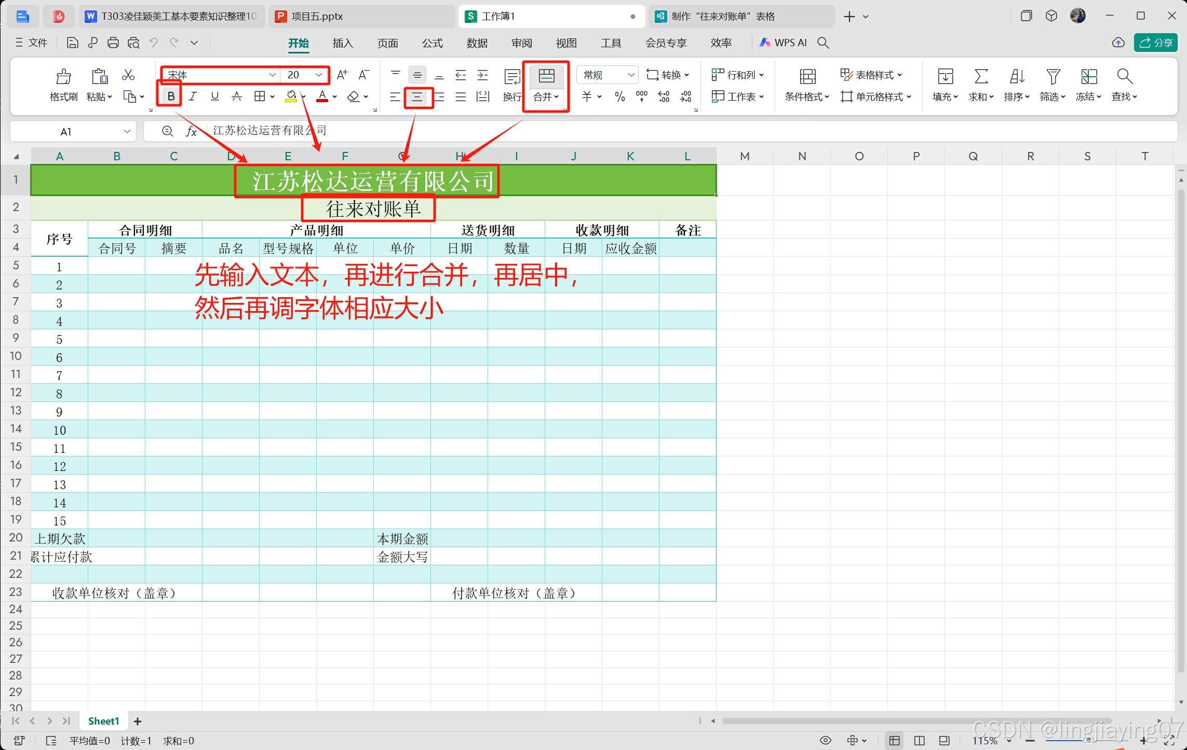
Task: Toggle Italic formatting button
Action: (193, 96)
